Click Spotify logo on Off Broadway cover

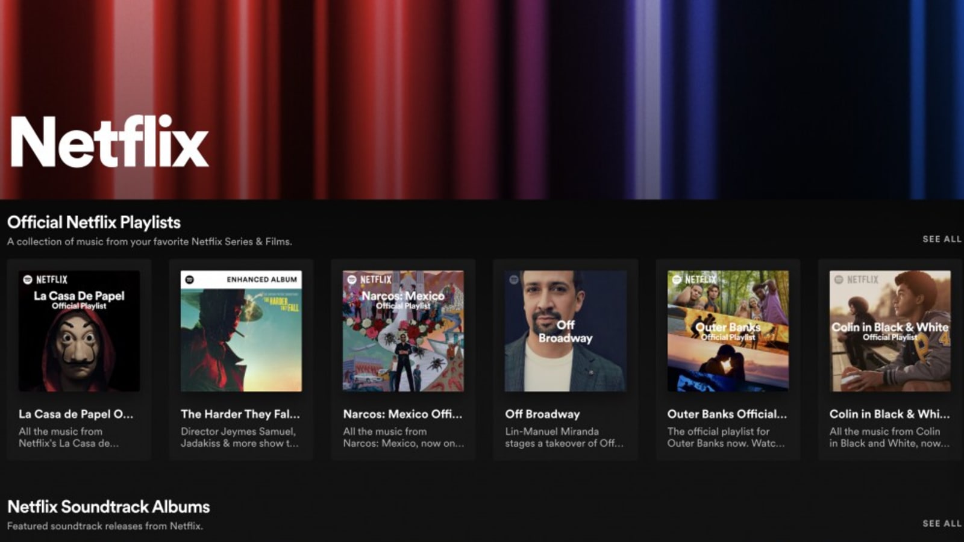click(x=514, y=279)
